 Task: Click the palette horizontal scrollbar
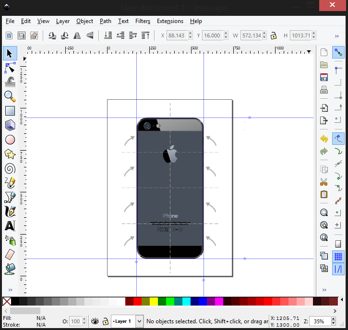170,311
